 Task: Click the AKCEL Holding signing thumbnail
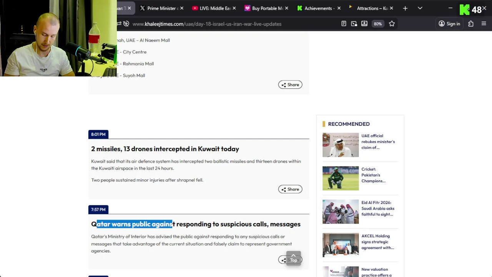pos(341,245)
